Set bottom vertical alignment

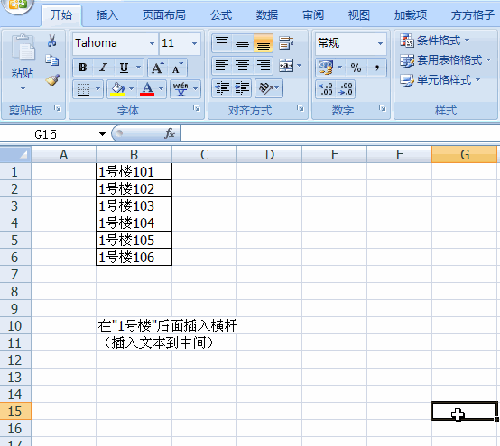pos(264,43)
